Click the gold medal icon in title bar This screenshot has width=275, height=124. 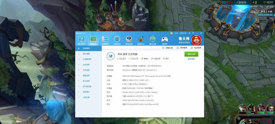(x=171, y=33)
